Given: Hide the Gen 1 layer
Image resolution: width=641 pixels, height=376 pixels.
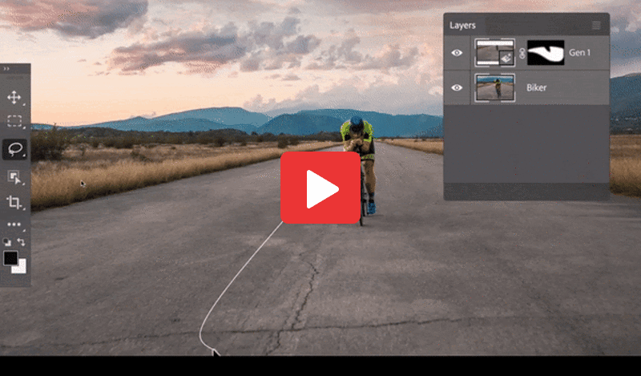Looking at the screenshot, I should tap(457, 53).
